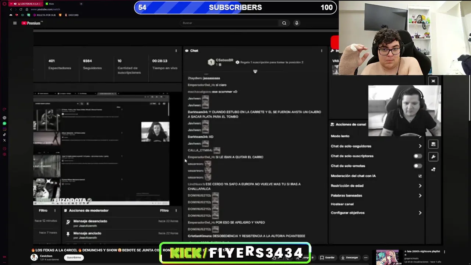
Task: Click the three-dots share cluster icon
Action: coord(433,169)
